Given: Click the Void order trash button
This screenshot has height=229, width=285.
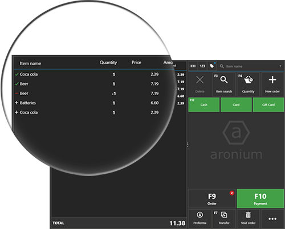Looking at the screenshot, I should click(x=248, y=219).
